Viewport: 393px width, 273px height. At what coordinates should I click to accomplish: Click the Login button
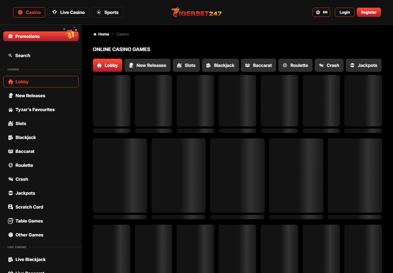[x=345, y=12]
